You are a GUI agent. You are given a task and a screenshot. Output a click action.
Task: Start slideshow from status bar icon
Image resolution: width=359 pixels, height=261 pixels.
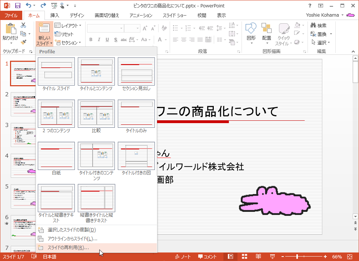[x=272, y=257]
